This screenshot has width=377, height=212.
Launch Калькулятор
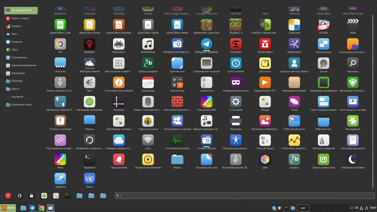click(177, 83)
